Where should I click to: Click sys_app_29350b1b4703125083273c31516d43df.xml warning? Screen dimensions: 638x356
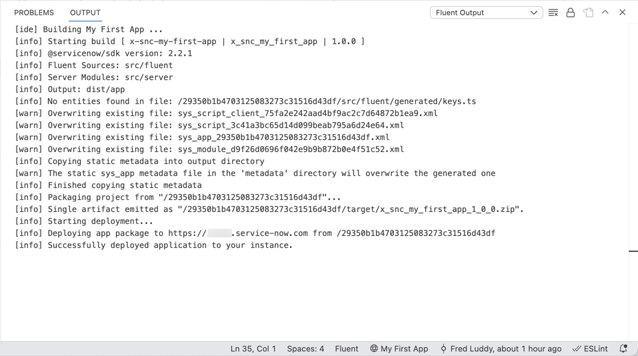tap(202, 137)
